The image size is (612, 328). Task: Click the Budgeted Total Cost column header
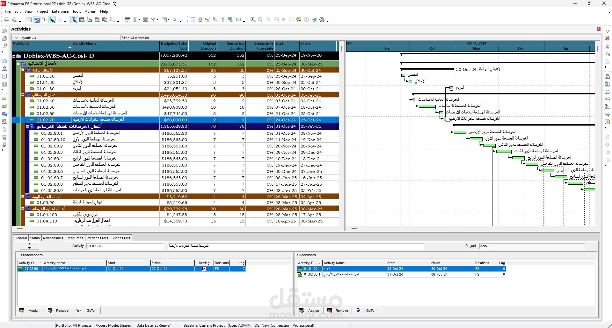click(x=174, y=46)
